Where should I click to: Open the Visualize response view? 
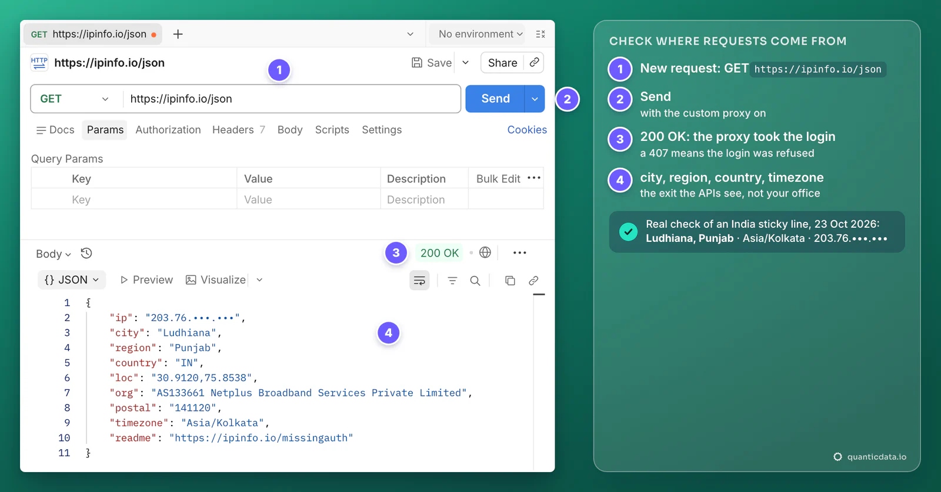tap(216, 280)
